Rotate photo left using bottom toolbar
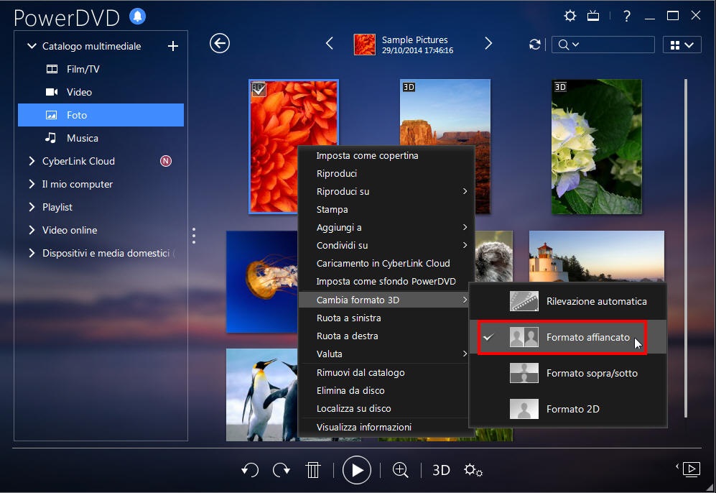Screen dimensions: 716x493 click(x=250, y=470)
